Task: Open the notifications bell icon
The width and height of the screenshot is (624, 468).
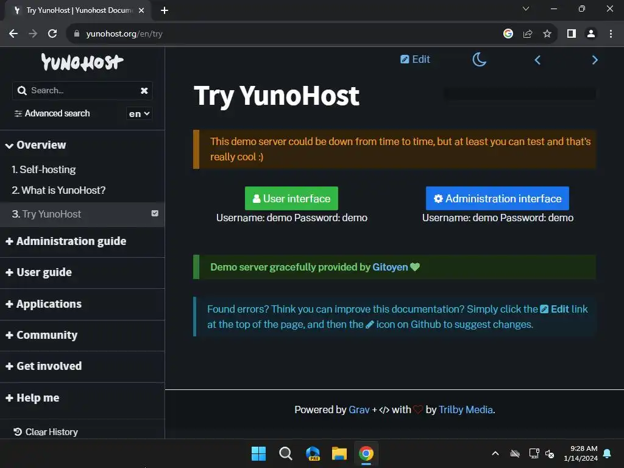Action: point(608,453)
